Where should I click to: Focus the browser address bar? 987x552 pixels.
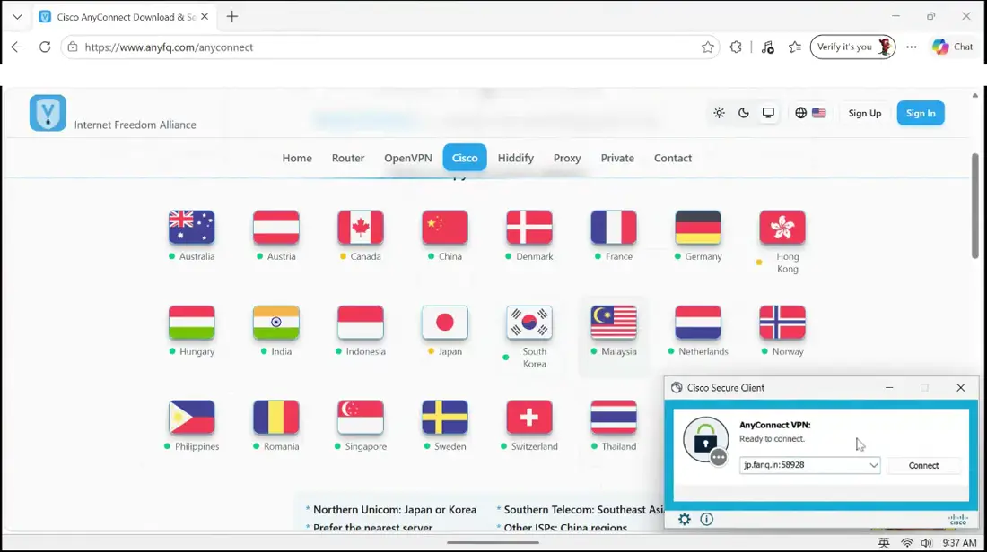click(x=390, y=47)
